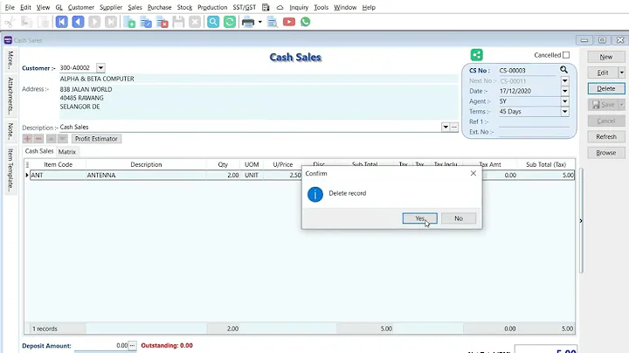Click the New document toolbar icon
Viewport: 629px width, 353px height.
[x=129, y=22]
